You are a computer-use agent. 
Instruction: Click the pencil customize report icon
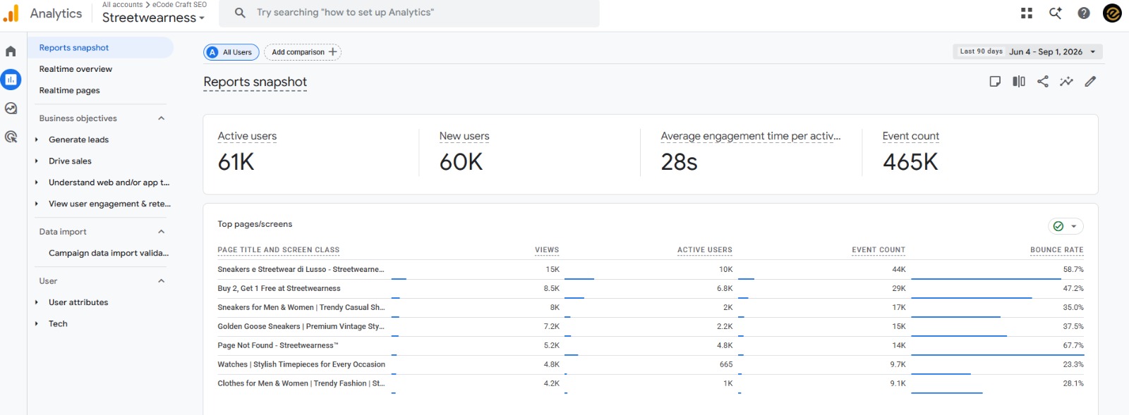(1090, 82)
